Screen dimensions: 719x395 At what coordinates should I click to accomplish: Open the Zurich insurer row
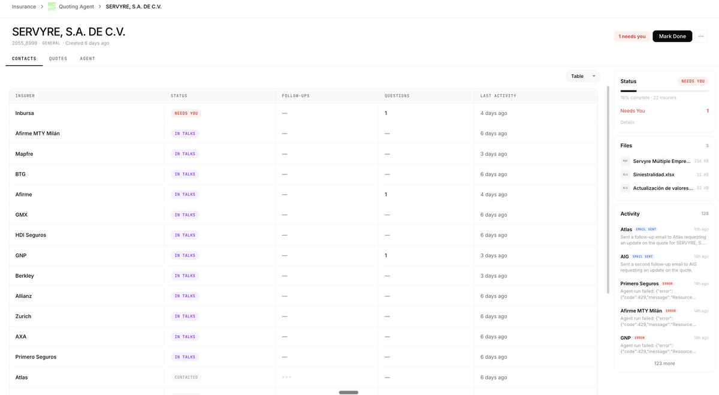pyautogui.click(x=303, y=316)
